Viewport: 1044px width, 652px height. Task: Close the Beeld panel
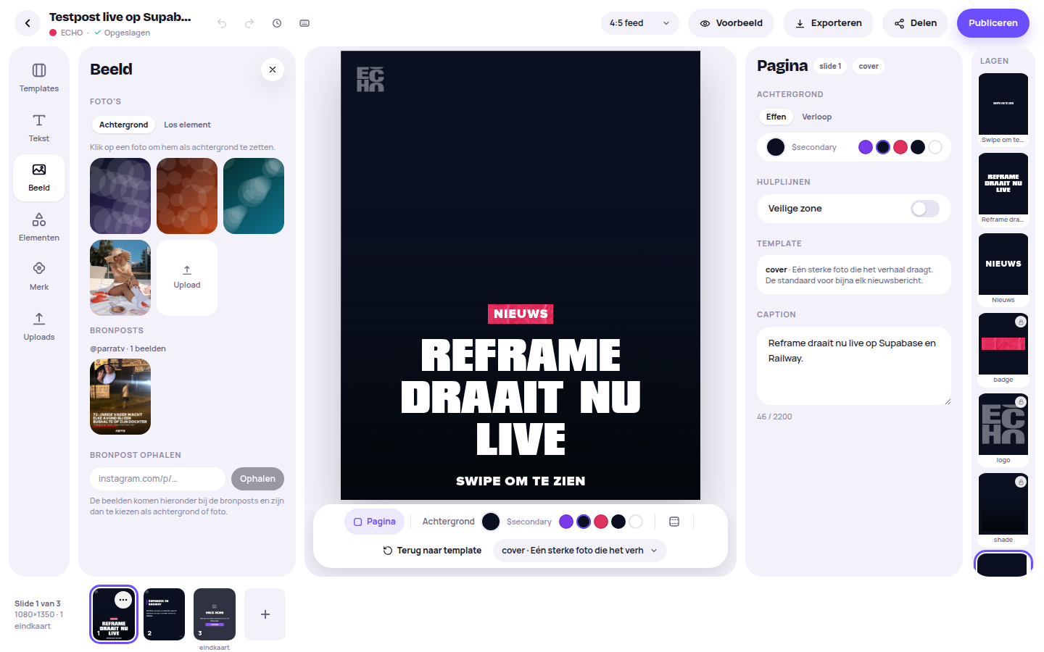click(x=273, y=70)
